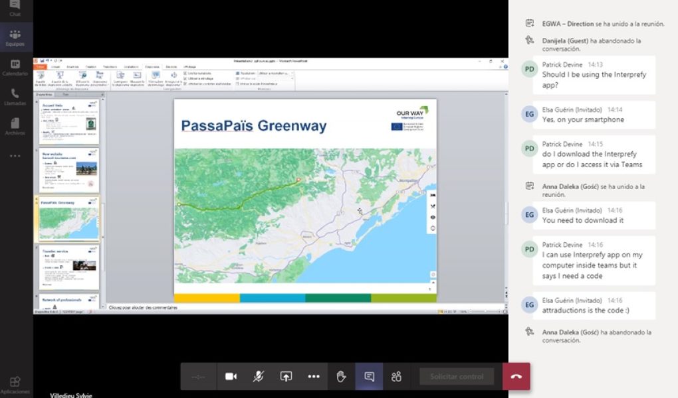Hide the meeting chat panel
The image size is (678, 398).
tap(369, 377)
